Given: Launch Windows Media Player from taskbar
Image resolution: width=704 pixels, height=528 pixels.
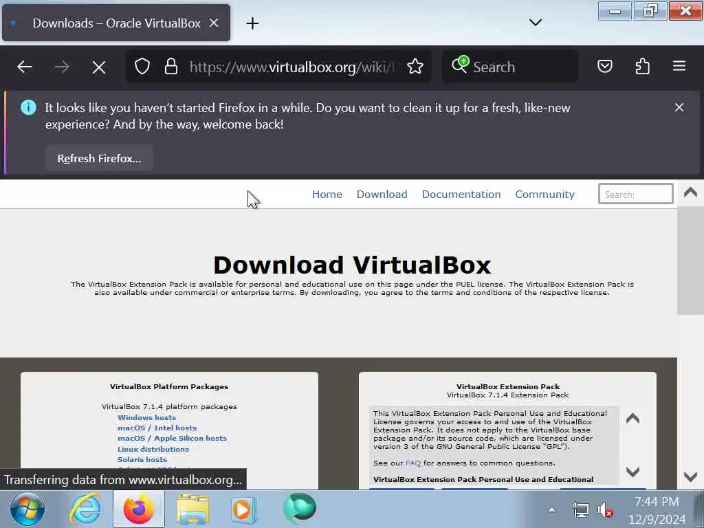Looking at the screenshot, I should click(x=243, y=510).
